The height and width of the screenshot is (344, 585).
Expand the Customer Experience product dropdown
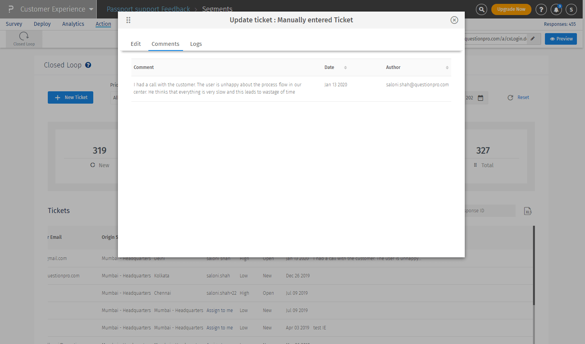click(57, 9)
